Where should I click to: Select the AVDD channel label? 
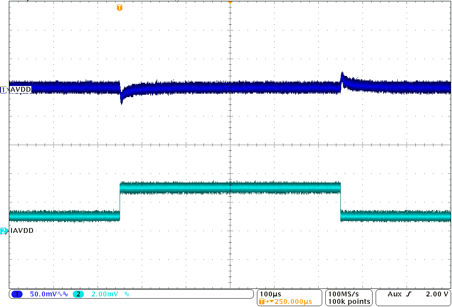pyautogui.click(x=19, y=89)
